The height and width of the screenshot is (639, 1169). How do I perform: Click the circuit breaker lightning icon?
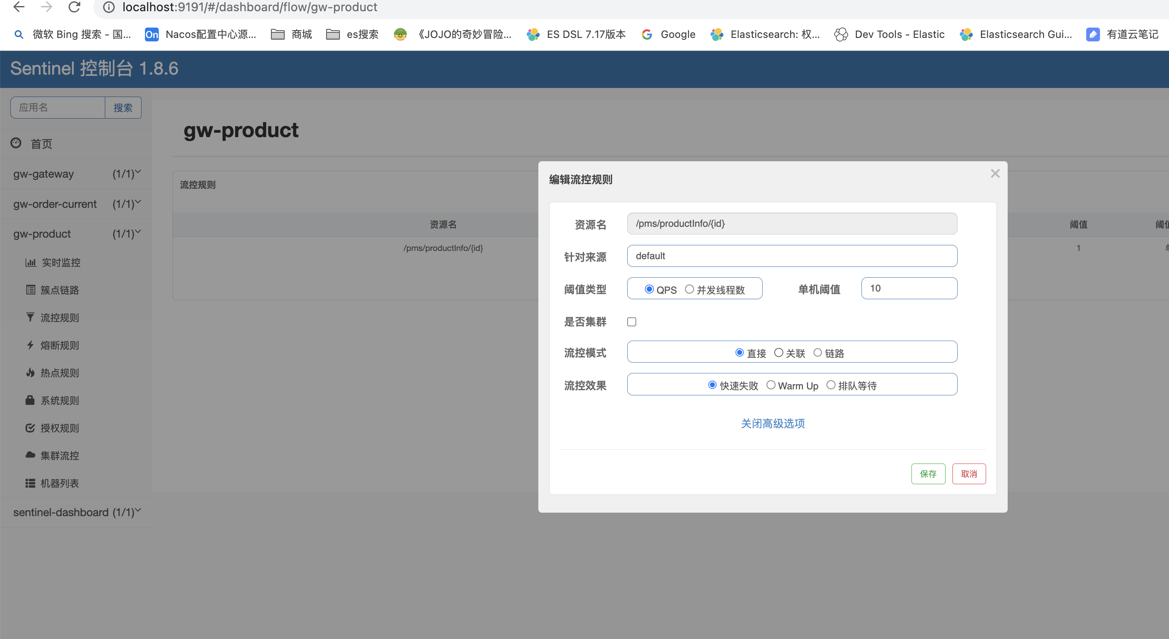point(30,345)
